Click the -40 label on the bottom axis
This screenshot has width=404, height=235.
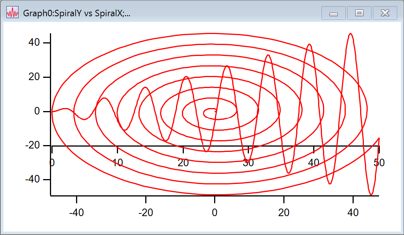[76, 212]
